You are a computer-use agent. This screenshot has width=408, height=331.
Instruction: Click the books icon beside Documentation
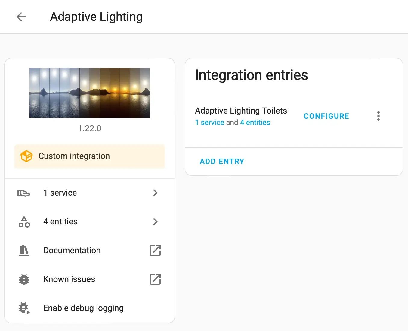(x=24, y=251)
